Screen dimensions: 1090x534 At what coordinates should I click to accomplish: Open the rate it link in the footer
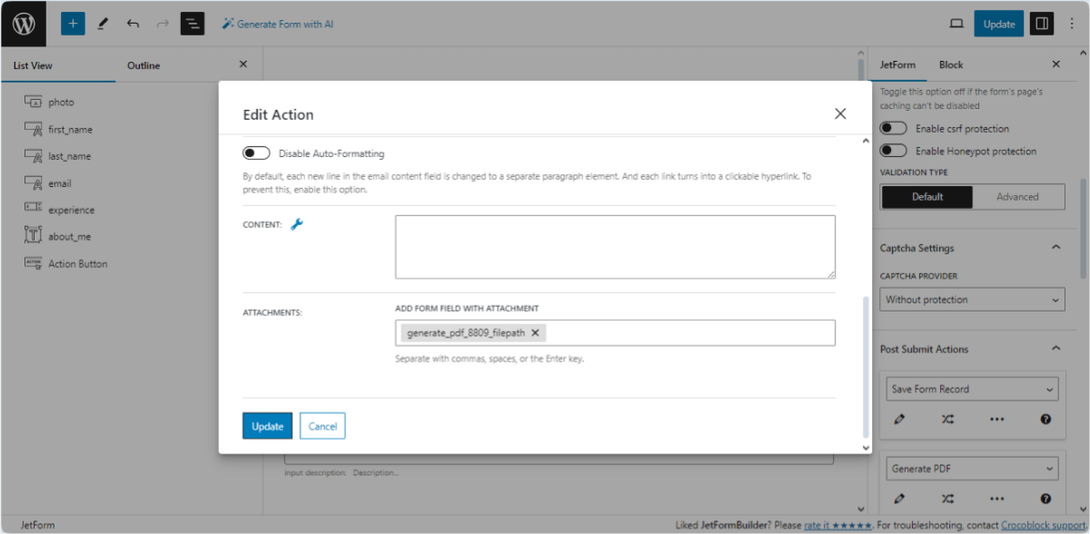(x=817, y=525)
